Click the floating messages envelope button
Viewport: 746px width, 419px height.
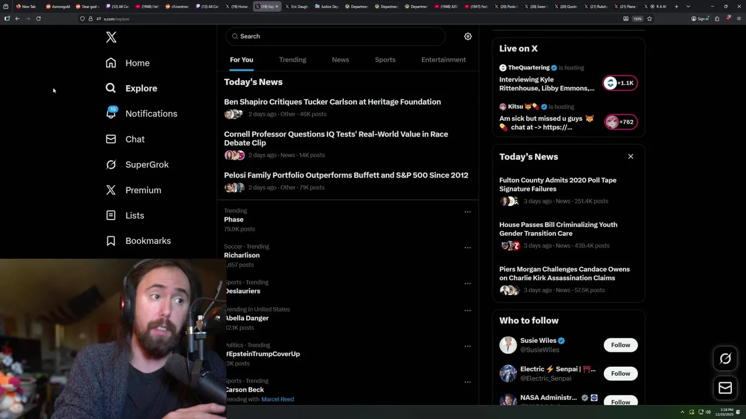pos(725,388)
